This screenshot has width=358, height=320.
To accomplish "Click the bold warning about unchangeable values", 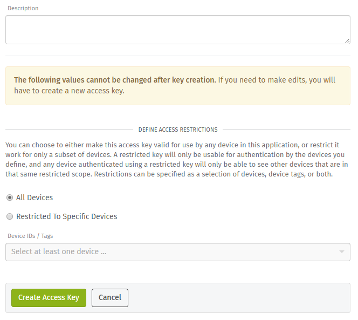I will tap(115, 80).
